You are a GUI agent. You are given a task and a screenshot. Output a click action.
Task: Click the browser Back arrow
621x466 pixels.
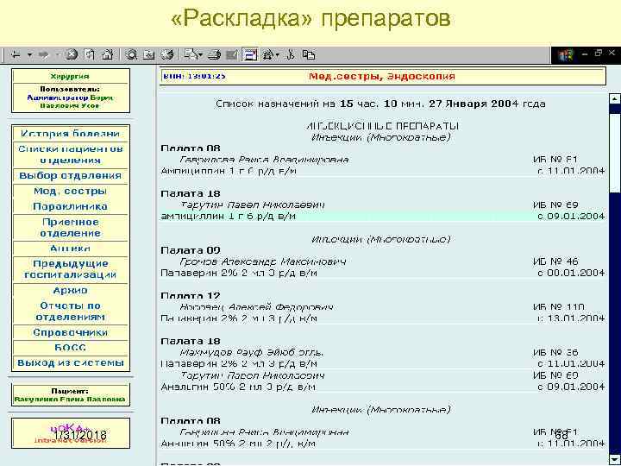click(16, 54)
